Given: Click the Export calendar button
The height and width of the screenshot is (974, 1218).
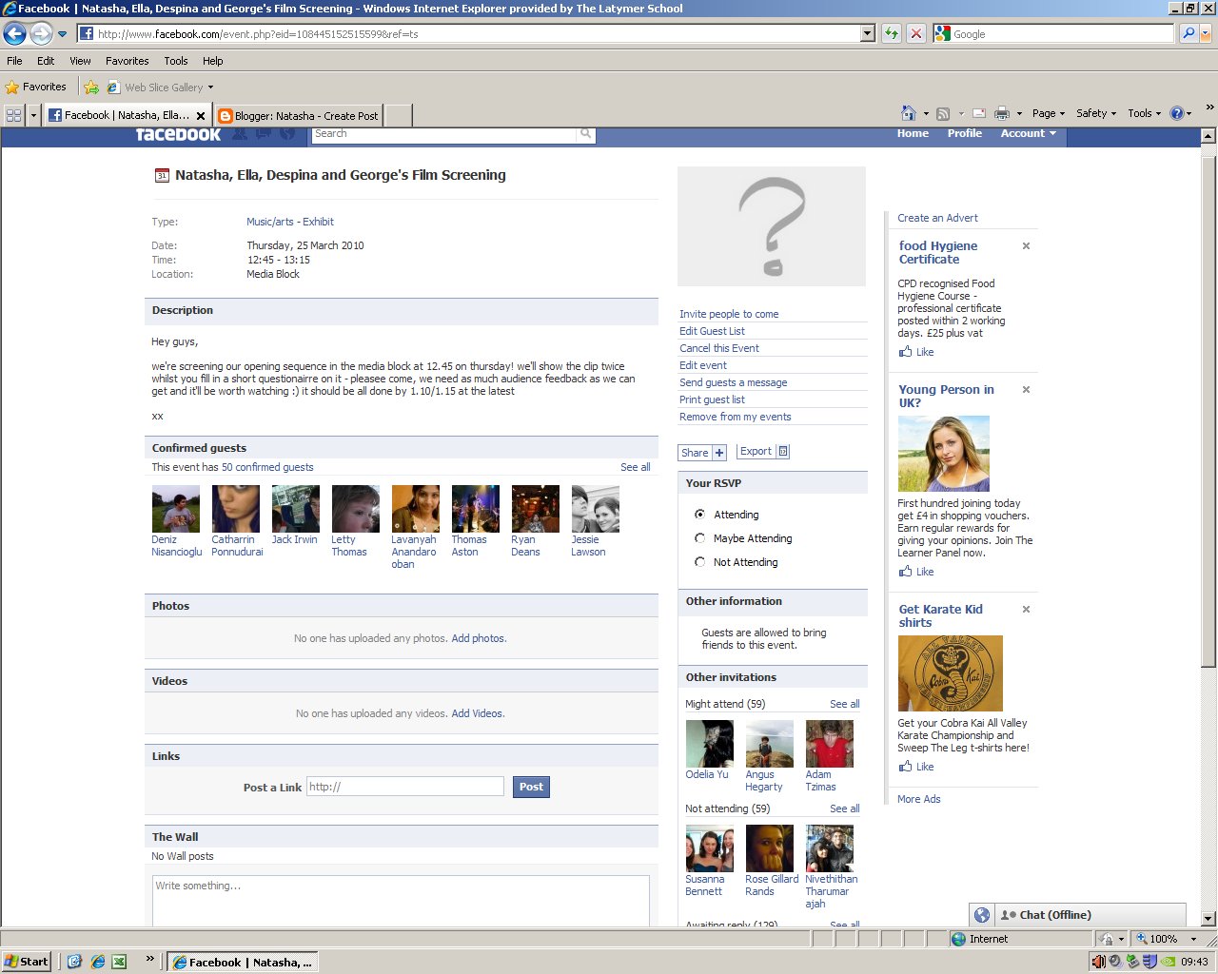Looking at the screenshot, I should [x=763, y=452].
